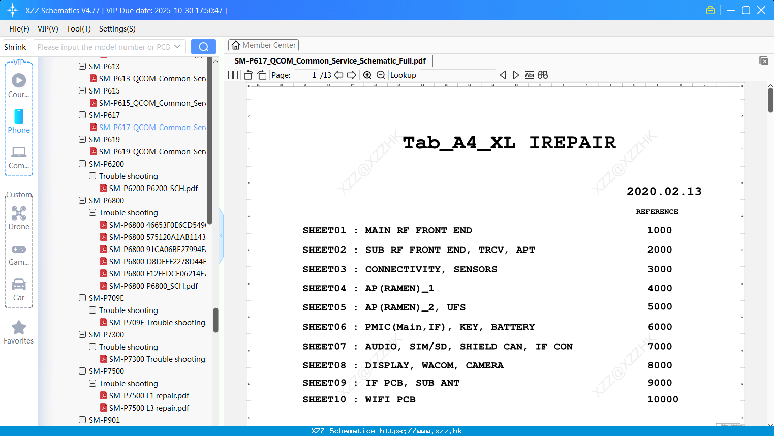The image size is (774, 436).
Task: Select the SM-P617 PDF document tab
Action: coord(330,61)
